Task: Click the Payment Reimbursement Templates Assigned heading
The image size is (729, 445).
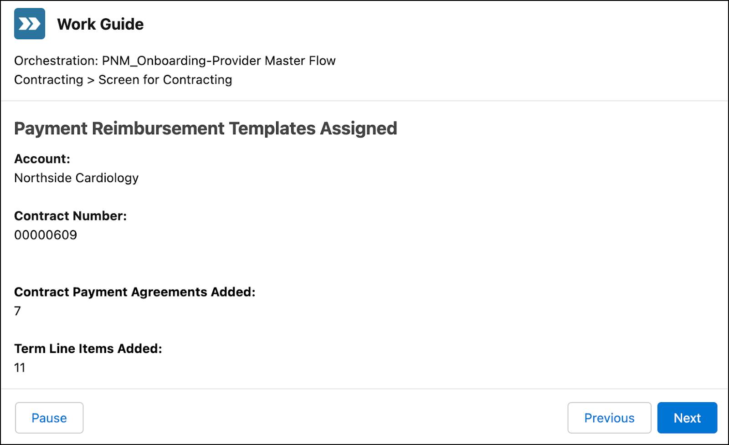Action: pyautogui.click(x=205, y=128)
